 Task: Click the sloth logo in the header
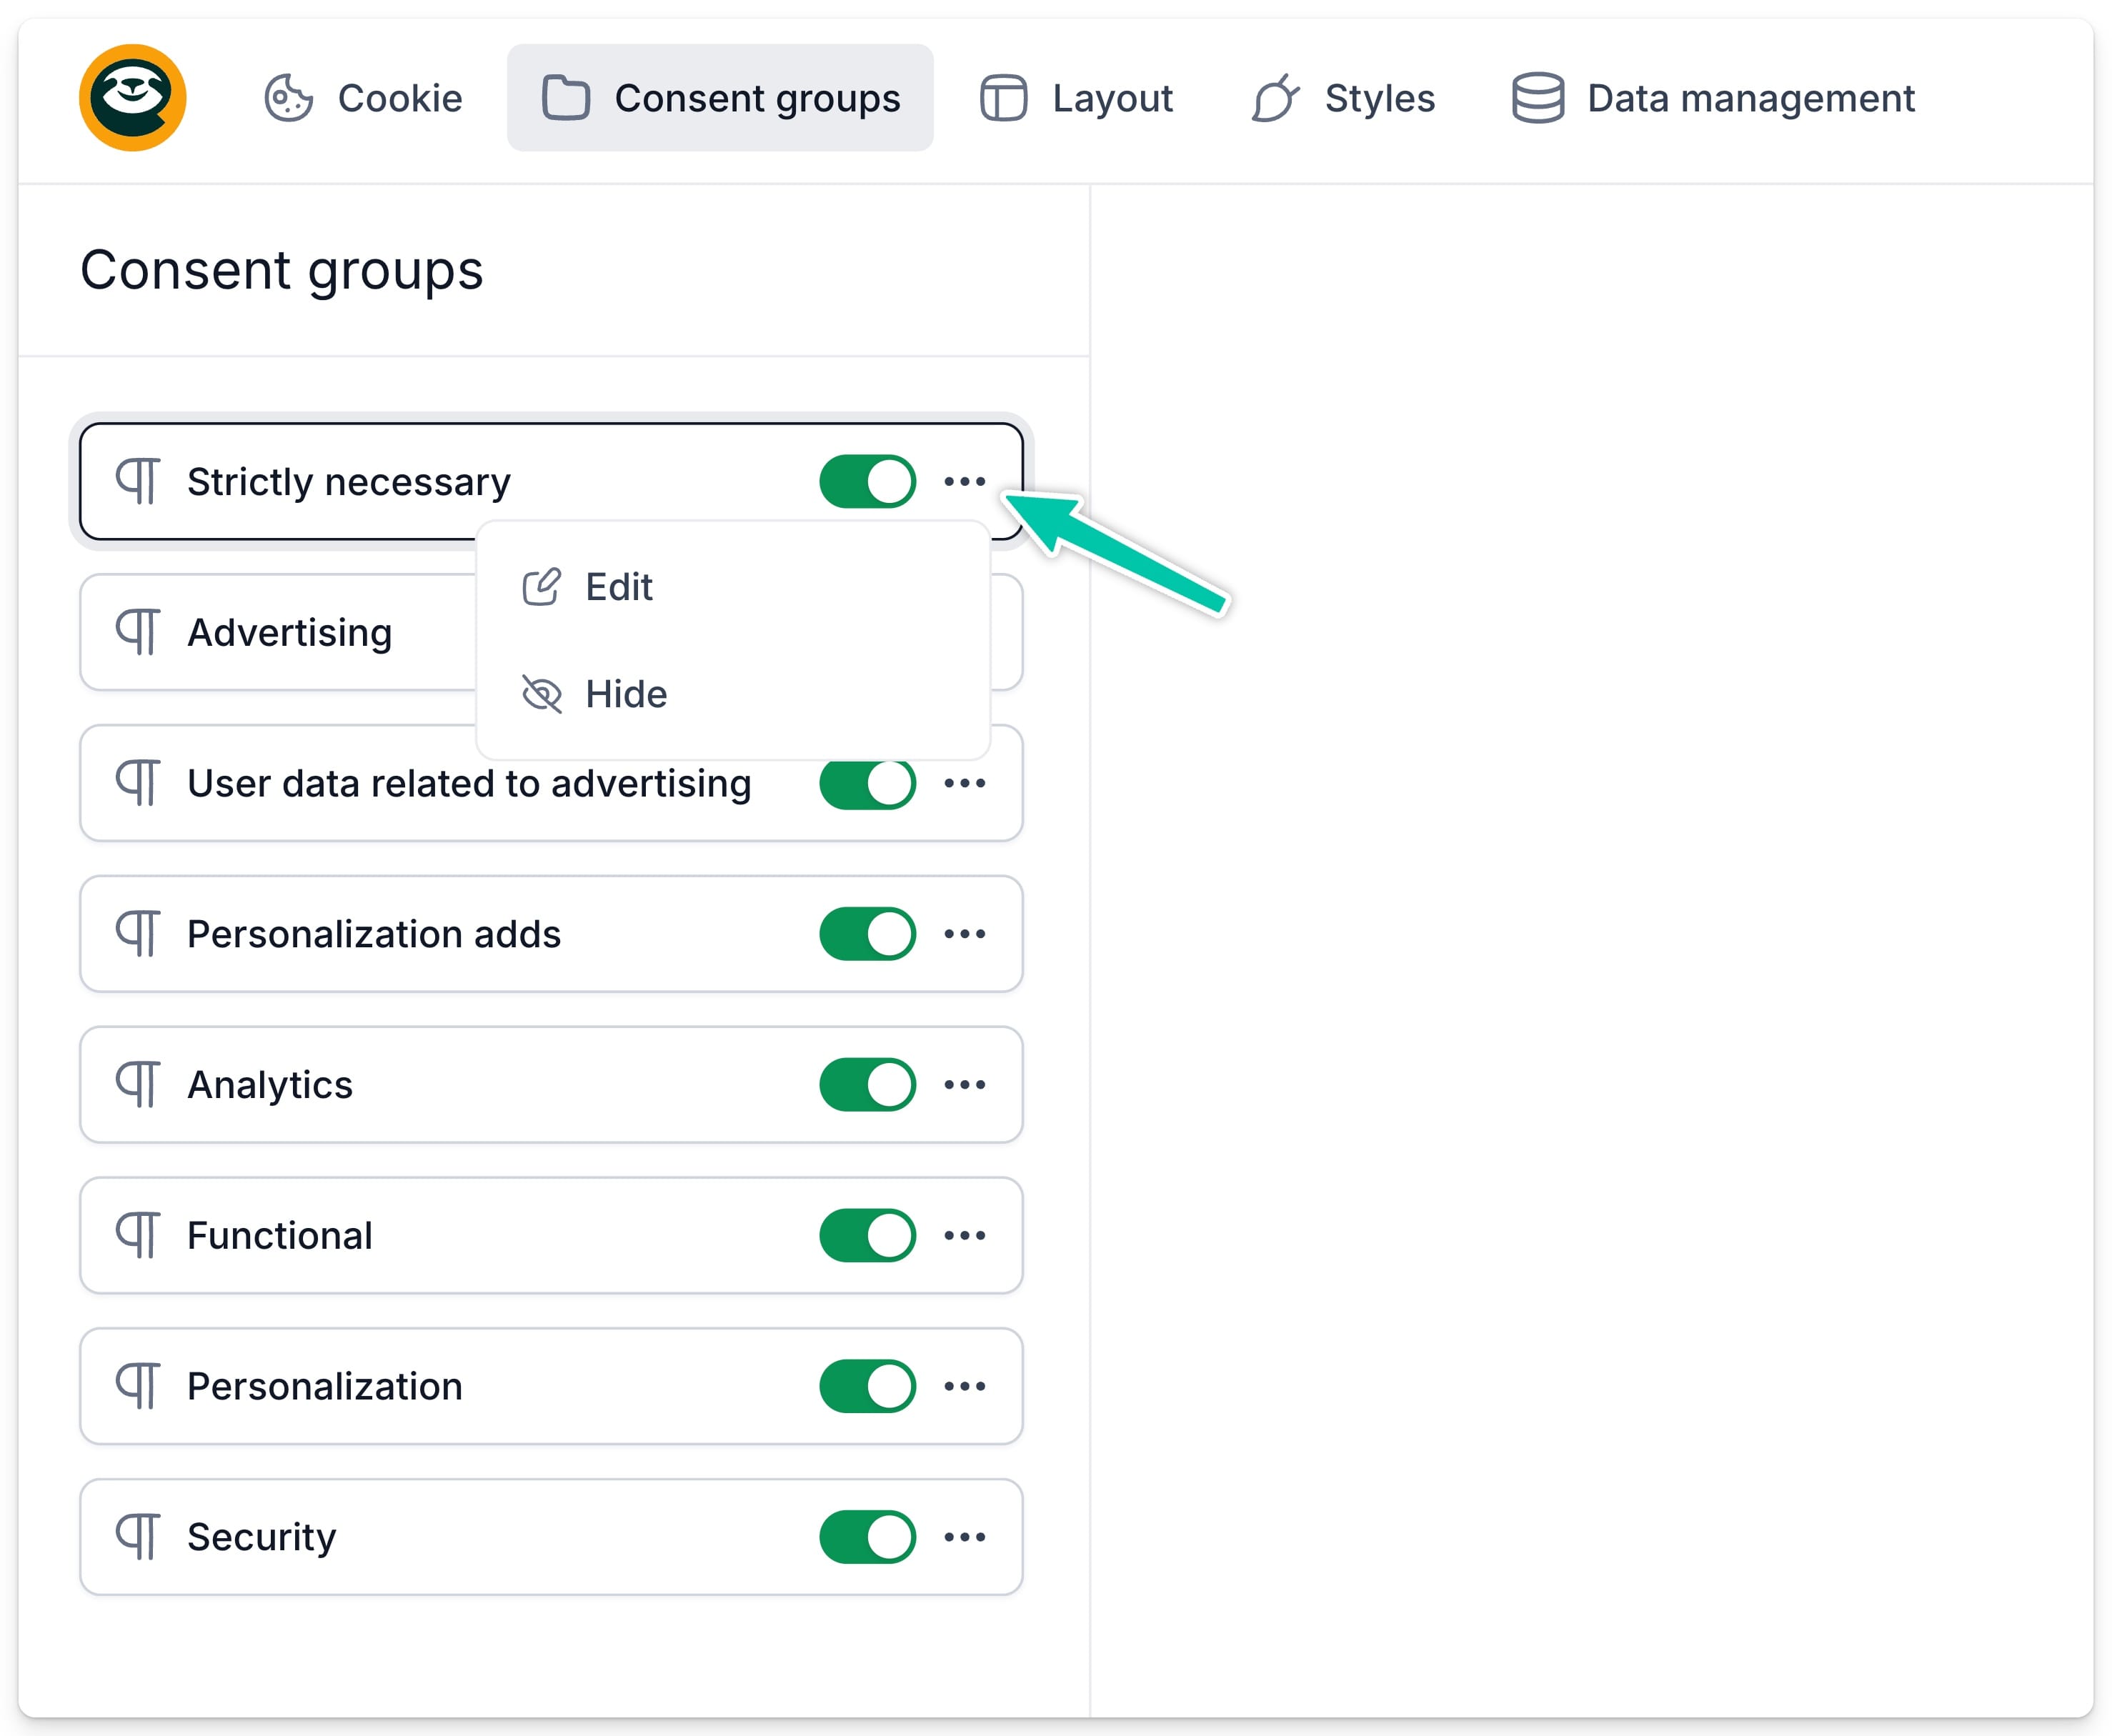[133, 98]
